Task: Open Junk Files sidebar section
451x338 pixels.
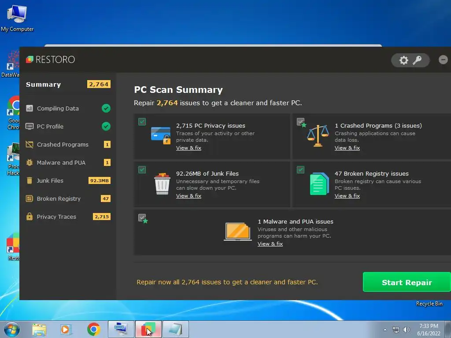Action: (x=68, y=180)
